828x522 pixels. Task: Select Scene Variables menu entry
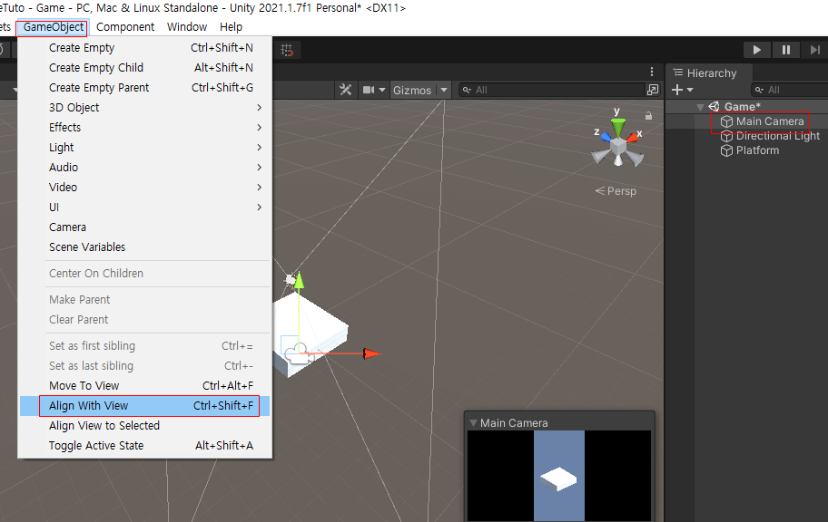[144, 247]
